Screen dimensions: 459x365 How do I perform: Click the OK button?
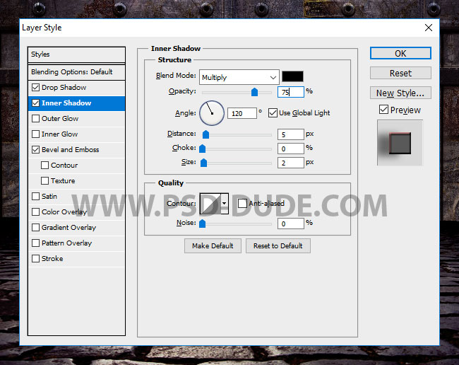coord(400,53)
